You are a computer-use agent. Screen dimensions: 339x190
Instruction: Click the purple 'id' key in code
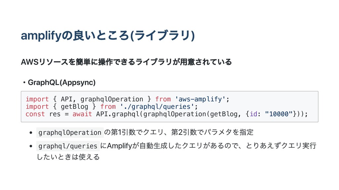pos(253,114)
